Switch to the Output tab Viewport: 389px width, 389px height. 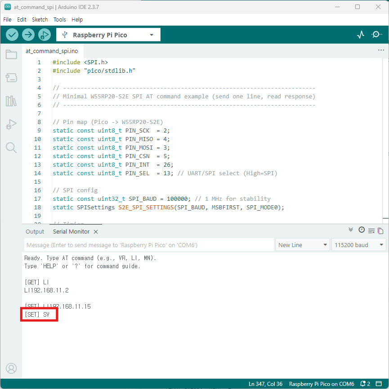[x=35, y=231]
